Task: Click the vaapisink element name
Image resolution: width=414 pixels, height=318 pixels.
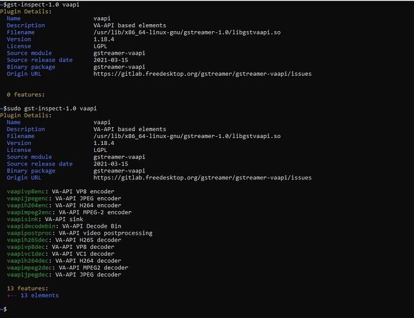Action: pyautogui.click(x=22, y=219)
